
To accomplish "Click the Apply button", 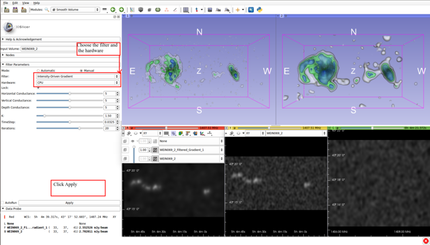I will tap(69, 203).
